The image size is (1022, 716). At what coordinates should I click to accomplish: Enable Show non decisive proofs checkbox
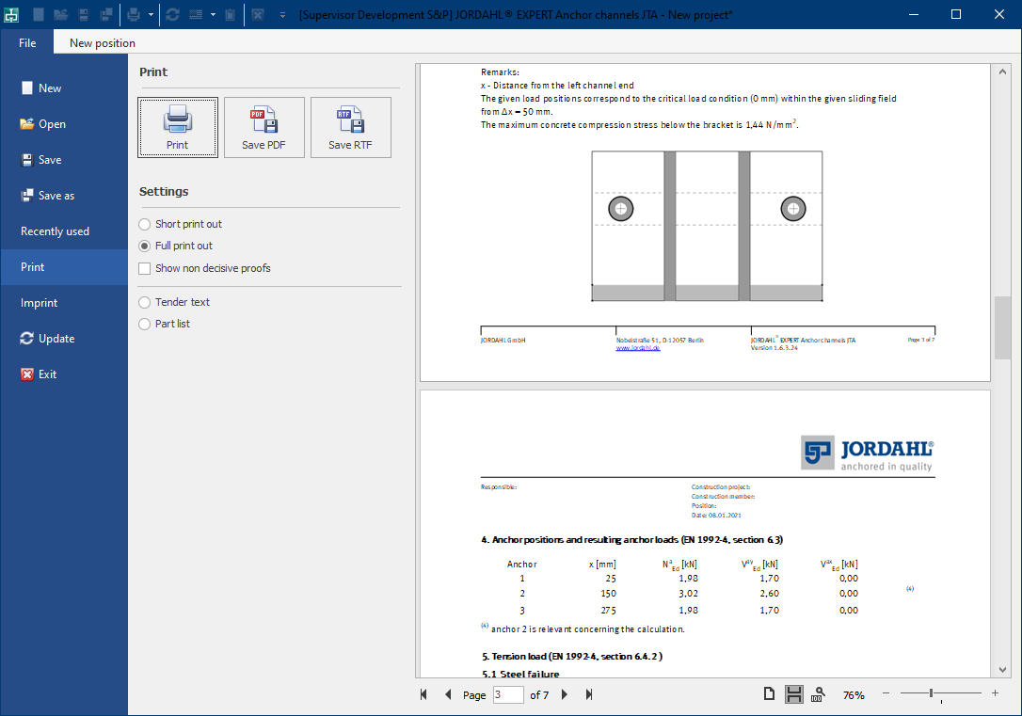click(x=204, y=268)
